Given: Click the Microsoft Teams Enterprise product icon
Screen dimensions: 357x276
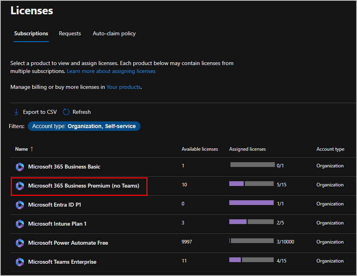Looking at the screenshot, I should pos(20,262).
